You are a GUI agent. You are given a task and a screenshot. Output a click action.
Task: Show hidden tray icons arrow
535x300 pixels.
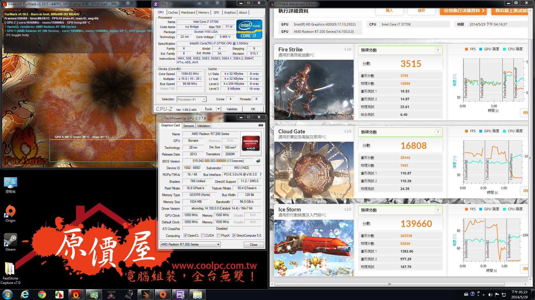pyautogui.click(x=483, y=295)
